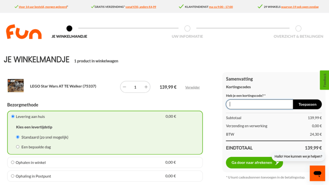329x185 pixels.
Task: Click the Overzicht & Betalingen step circle
Action: point(298,29)
